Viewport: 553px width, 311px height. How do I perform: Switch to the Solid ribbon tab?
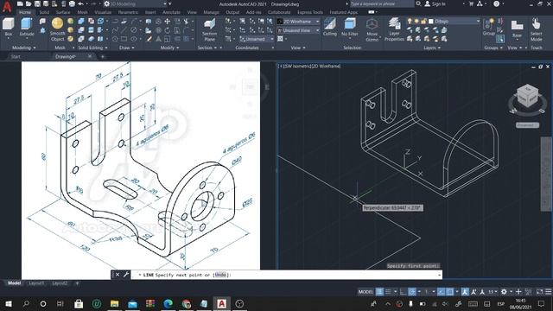pos(44,12)
